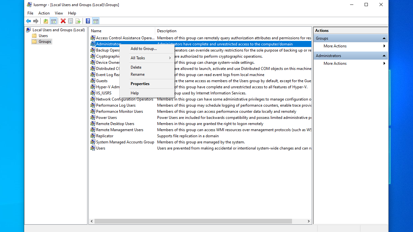Click the Back arrow in the toolbar

[x=28, y=21]
